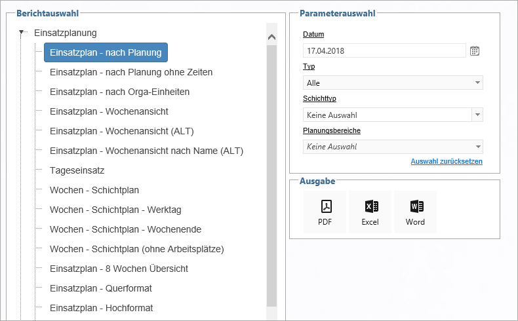This screenshot has height=321, width=518.
Task: Select Einsatzplan - nach Orga-Einheiten
Action: pyautogui.click(x=119, y=92)
